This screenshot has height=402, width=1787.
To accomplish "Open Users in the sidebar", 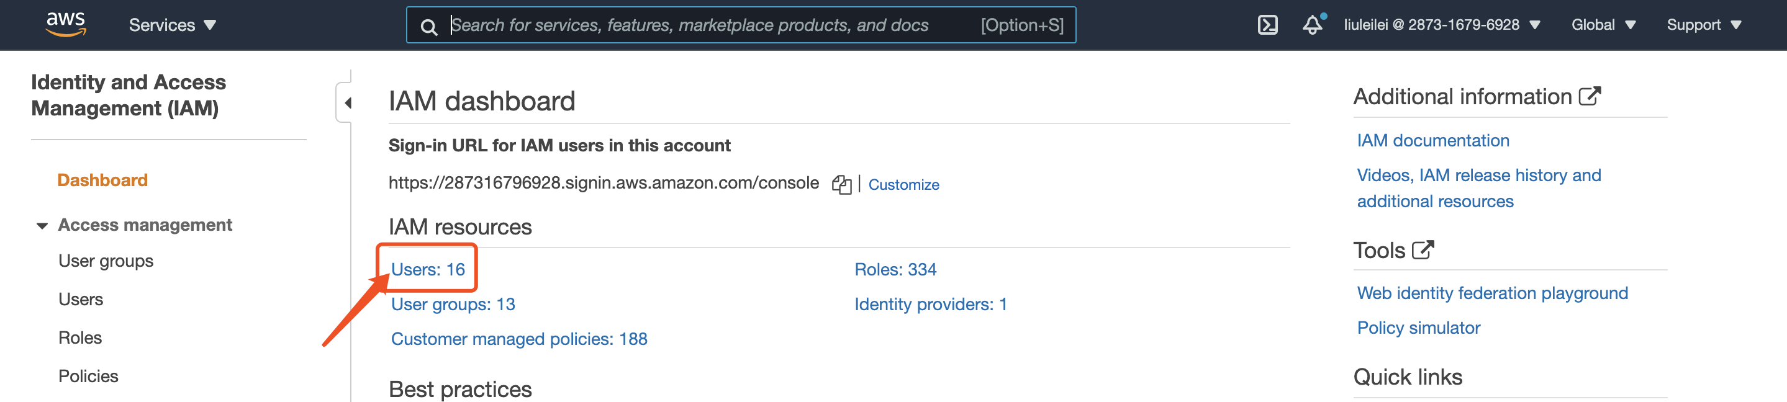I will (x=81, y=300).
